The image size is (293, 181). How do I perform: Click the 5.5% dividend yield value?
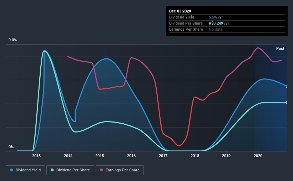pos(213,17)
